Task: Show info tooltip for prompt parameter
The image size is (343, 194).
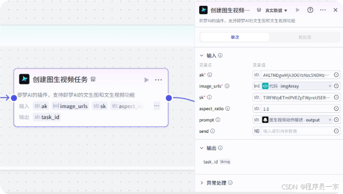Action: 218,120
